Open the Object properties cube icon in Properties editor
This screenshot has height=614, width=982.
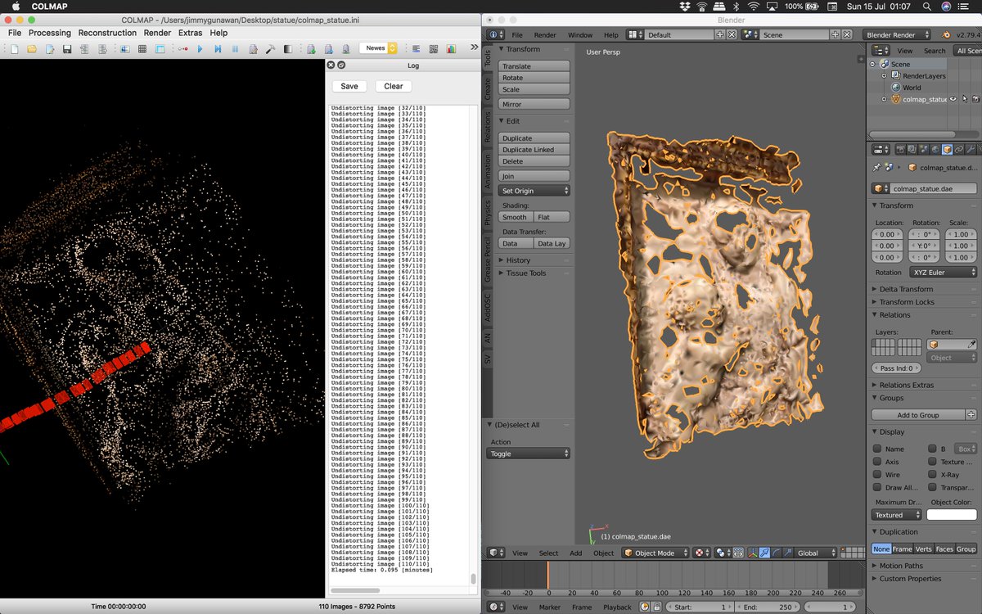[x=946, y=149]
